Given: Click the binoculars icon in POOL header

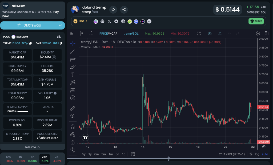Looking at the screenshot, I should (x=59, y=37).
